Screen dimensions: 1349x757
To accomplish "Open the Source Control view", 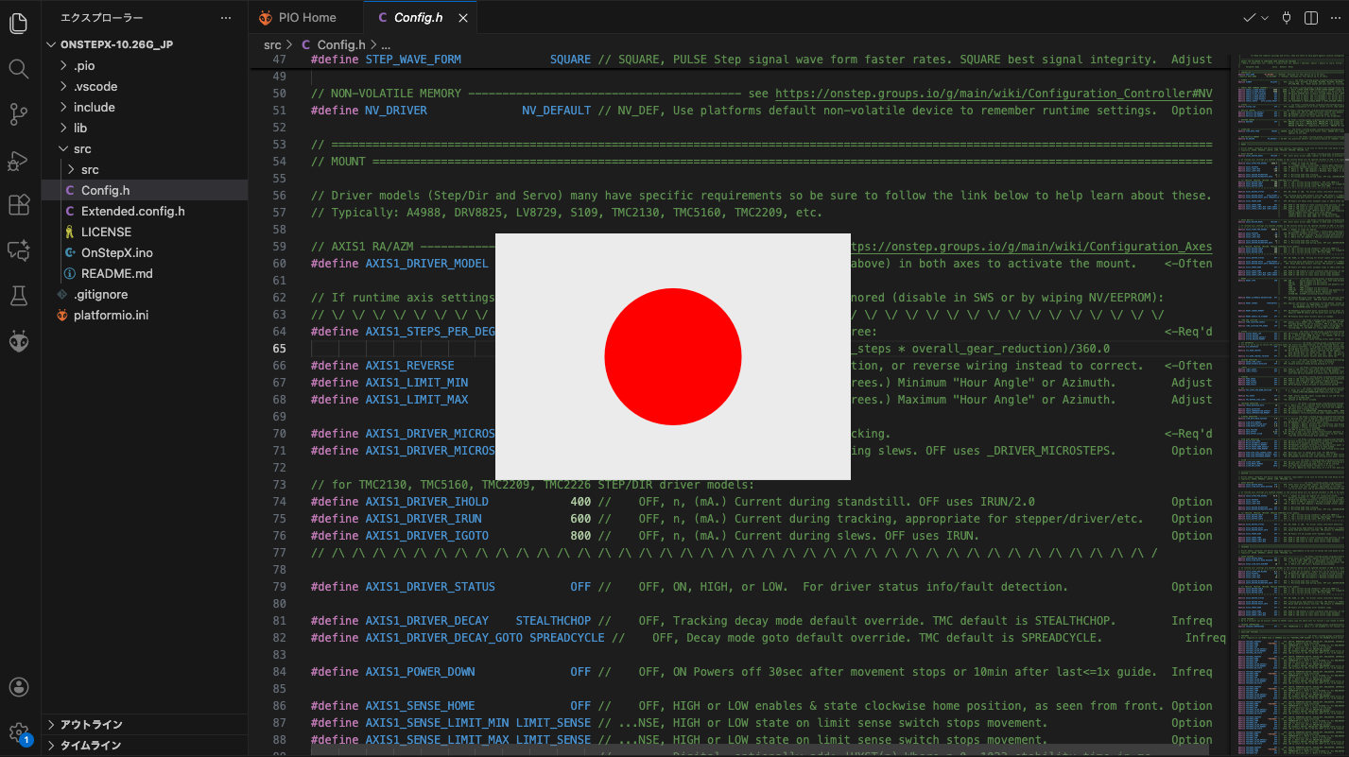I will (19, 114).
